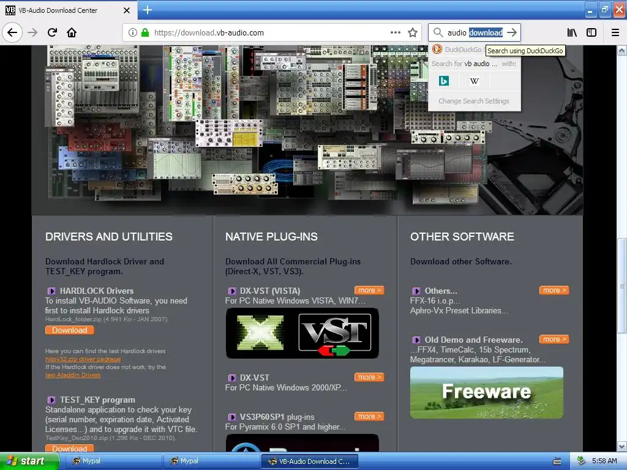This screenshot has height=470, width=627.
Task: Click more button for DX-VST (VISTA)
Action: click(x=369, y=290)
